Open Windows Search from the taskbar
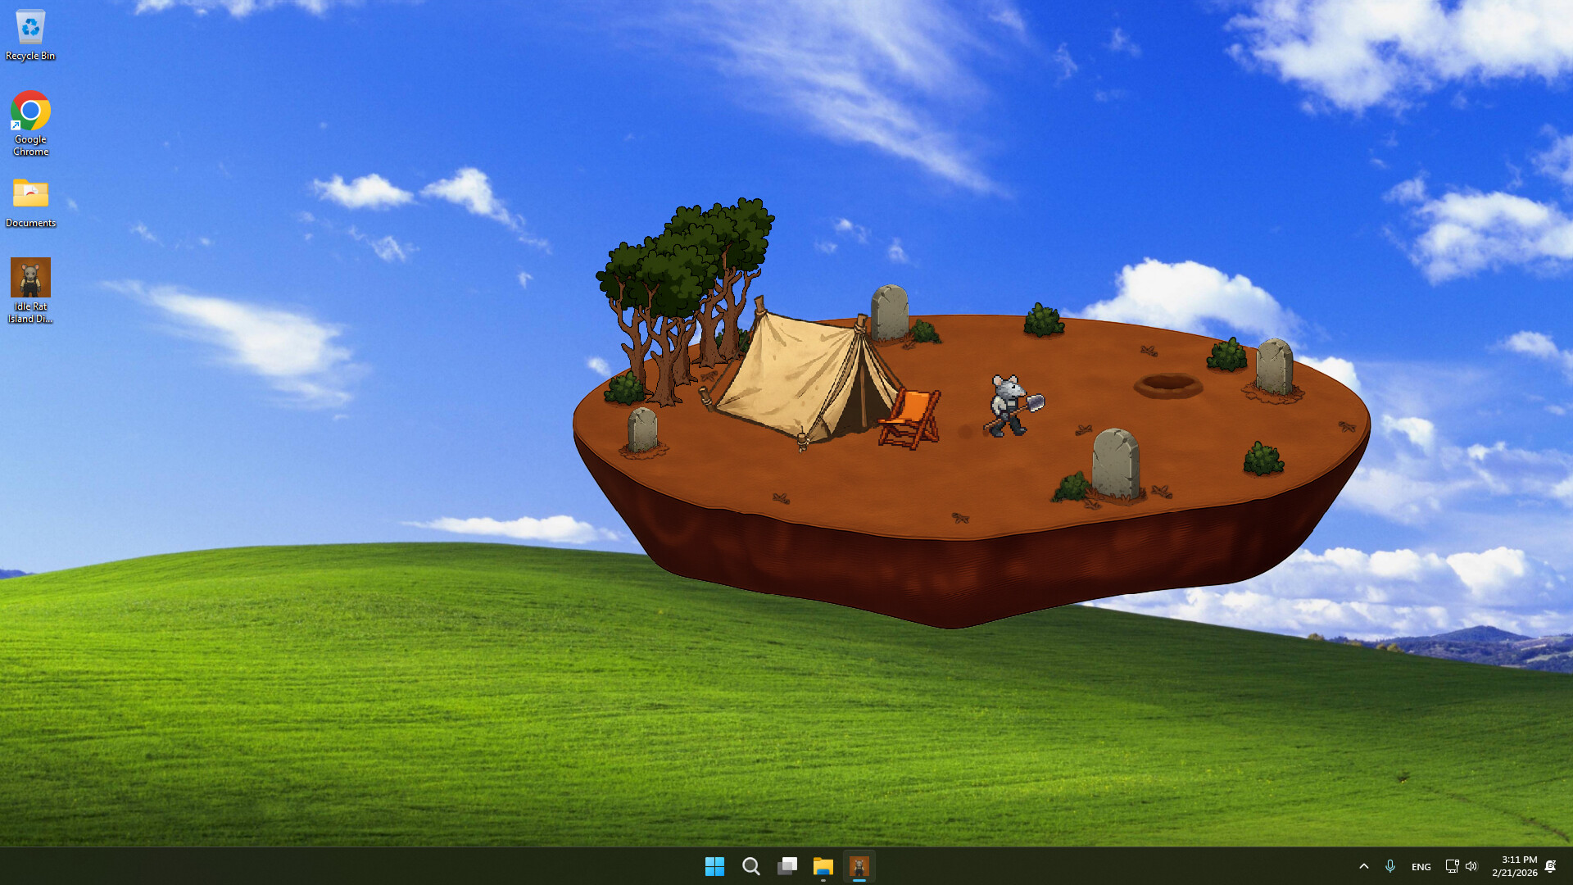 (751, 866)
